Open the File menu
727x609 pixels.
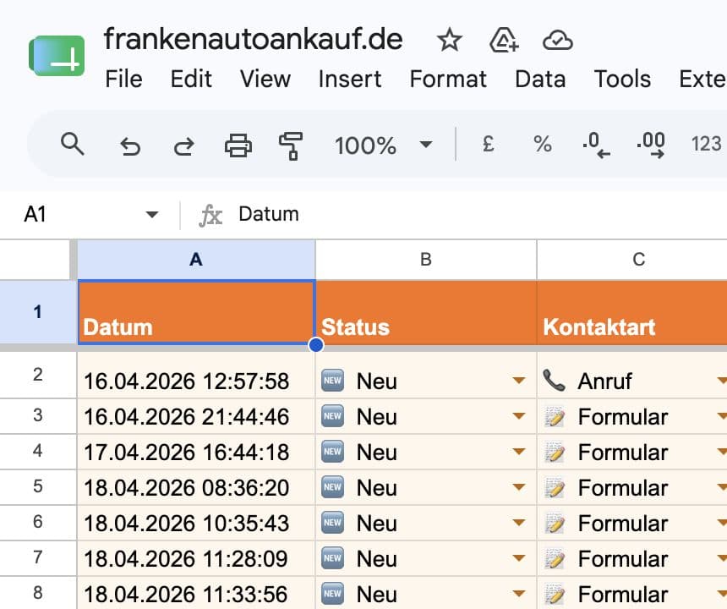tap(123, 79)
